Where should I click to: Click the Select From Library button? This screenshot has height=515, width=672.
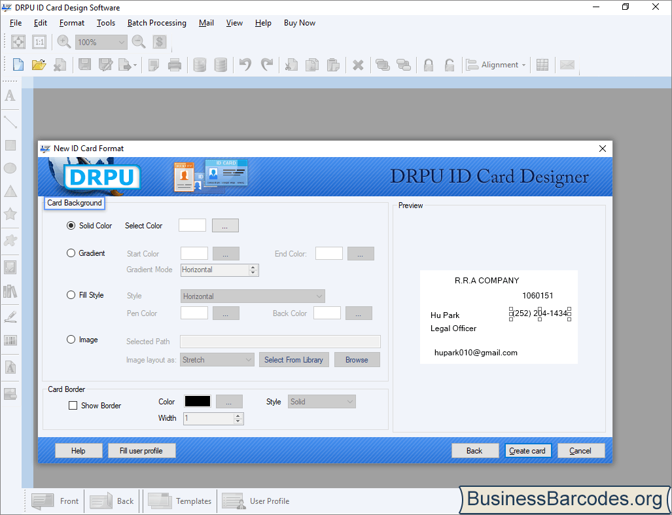pos(294,360)
